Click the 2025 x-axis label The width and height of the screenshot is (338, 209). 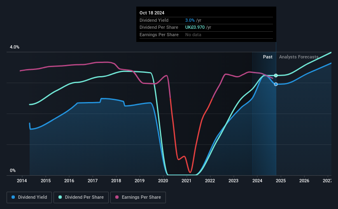coord(281,181)
